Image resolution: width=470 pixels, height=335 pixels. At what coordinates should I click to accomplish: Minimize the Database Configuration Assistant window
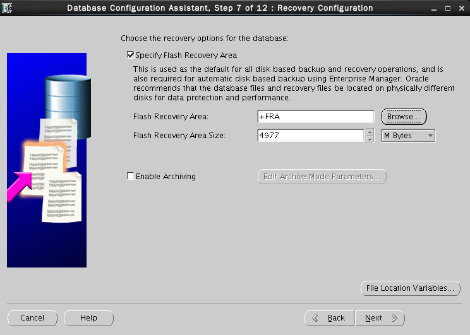pyautogui.click(x=434, y=8)
